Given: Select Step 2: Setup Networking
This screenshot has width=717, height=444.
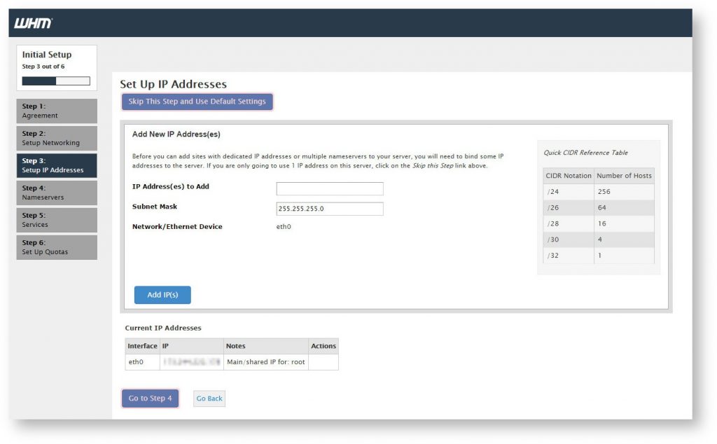Looking at the screenshot, I should (56, 138).
